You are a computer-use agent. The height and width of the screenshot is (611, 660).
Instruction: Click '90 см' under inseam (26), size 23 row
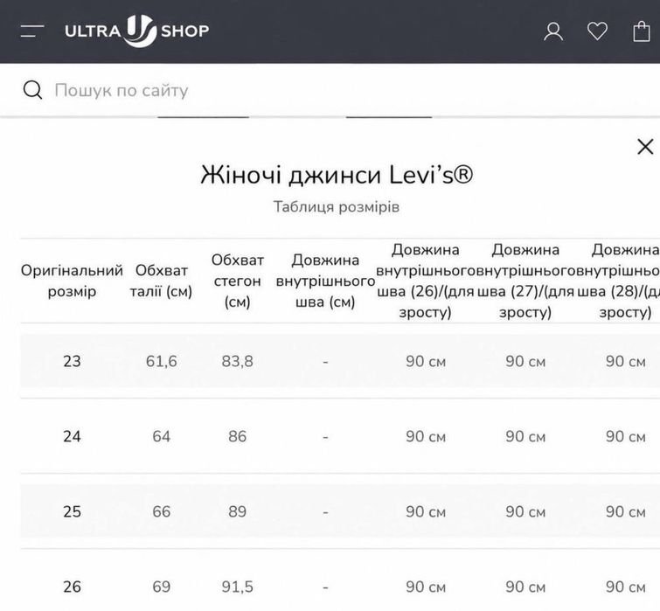click(426, 361)
